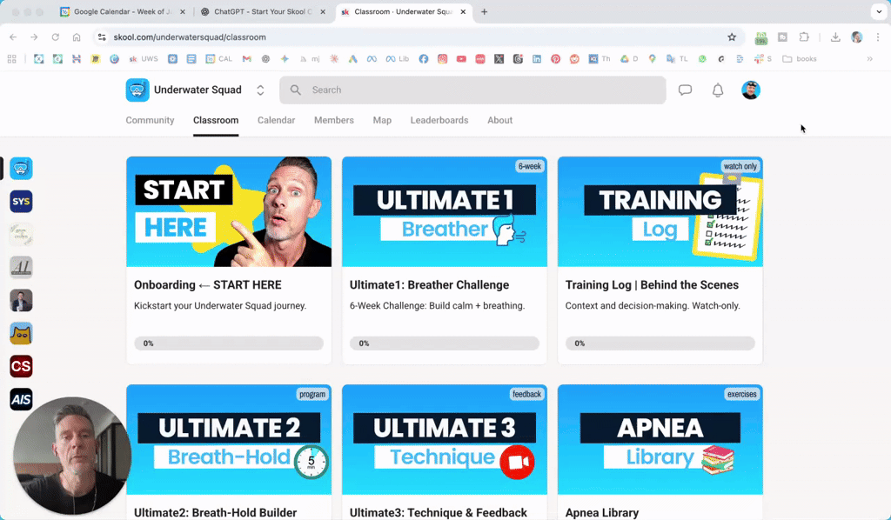
Task: Open Training Log Behind the Scenes title
Action: tap(652, 285)
